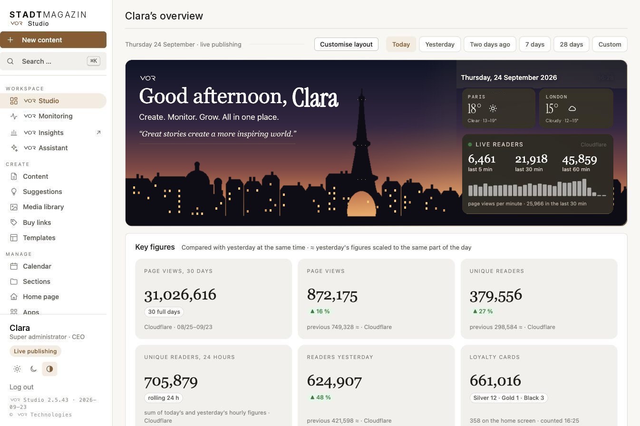
Task: Open Insights in the sidebar
Action: click(53, 133)
